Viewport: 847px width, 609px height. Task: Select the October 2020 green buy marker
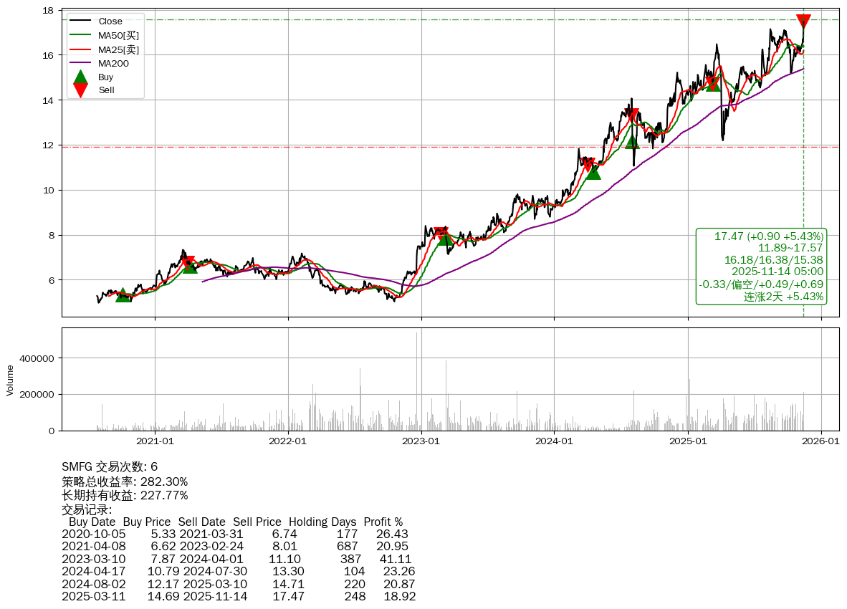coord(123,294)
